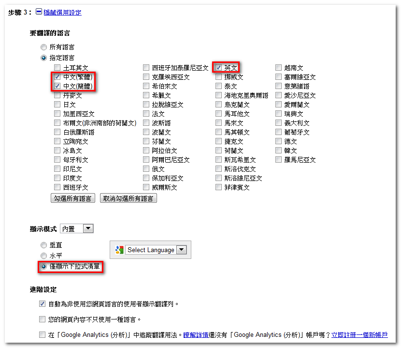
Task: Click the Google icon in Select Language widget
Action: (119, 250)
